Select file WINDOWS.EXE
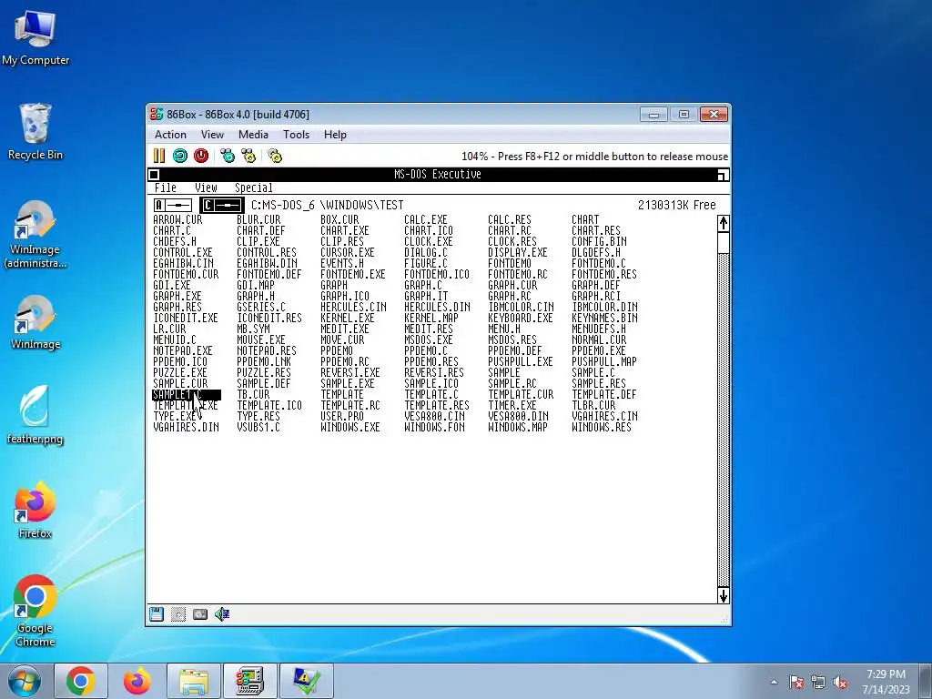 pos(350,428)
